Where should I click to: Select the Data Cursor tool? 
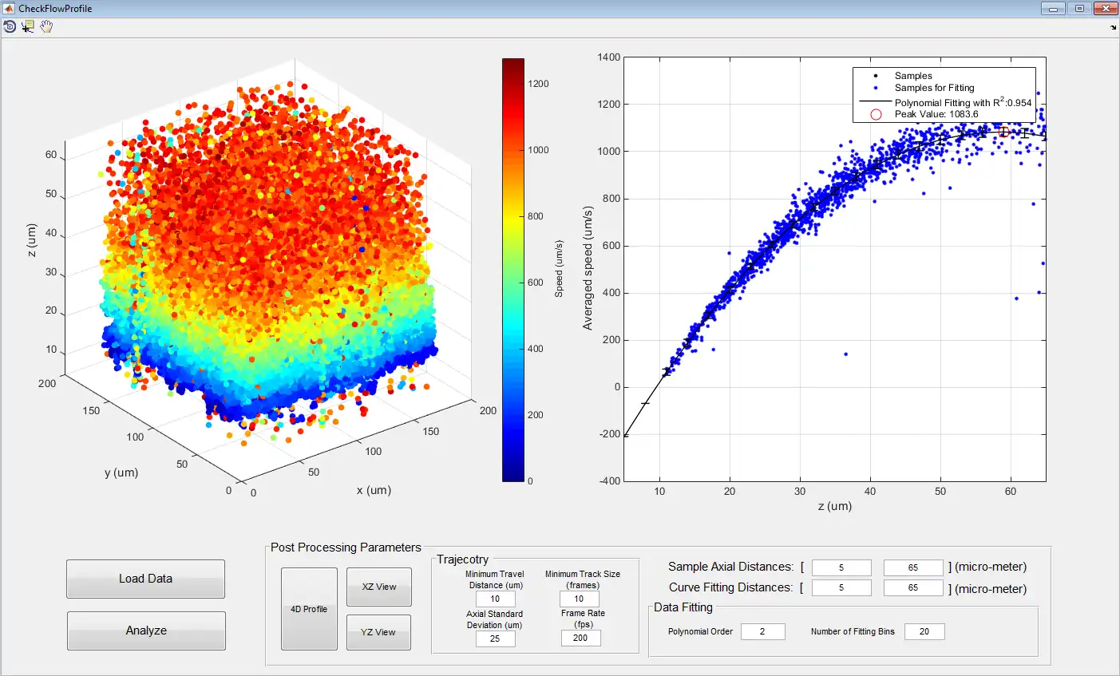pyautogui.click(x=28, y=26)
